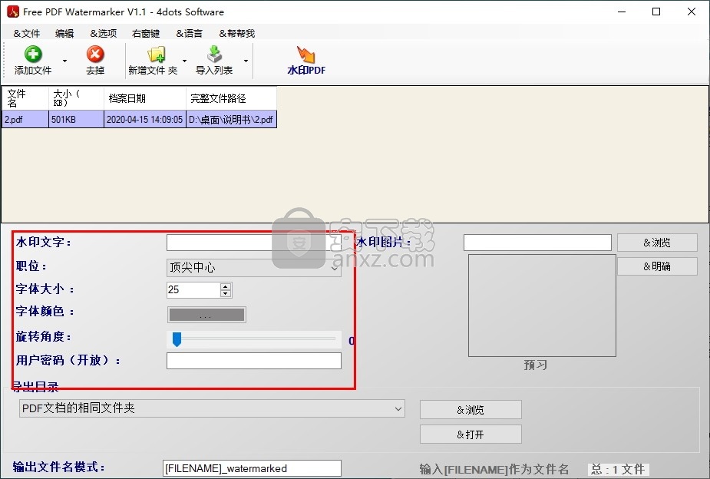Click the watermark image preview box
The height and width of the screenshot is (479, 710).
(542, 306)
